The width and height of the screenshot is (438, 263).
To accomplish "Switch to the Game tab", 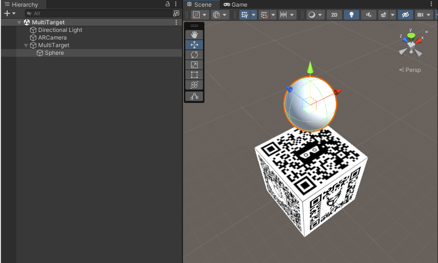I will pos(235,4).
